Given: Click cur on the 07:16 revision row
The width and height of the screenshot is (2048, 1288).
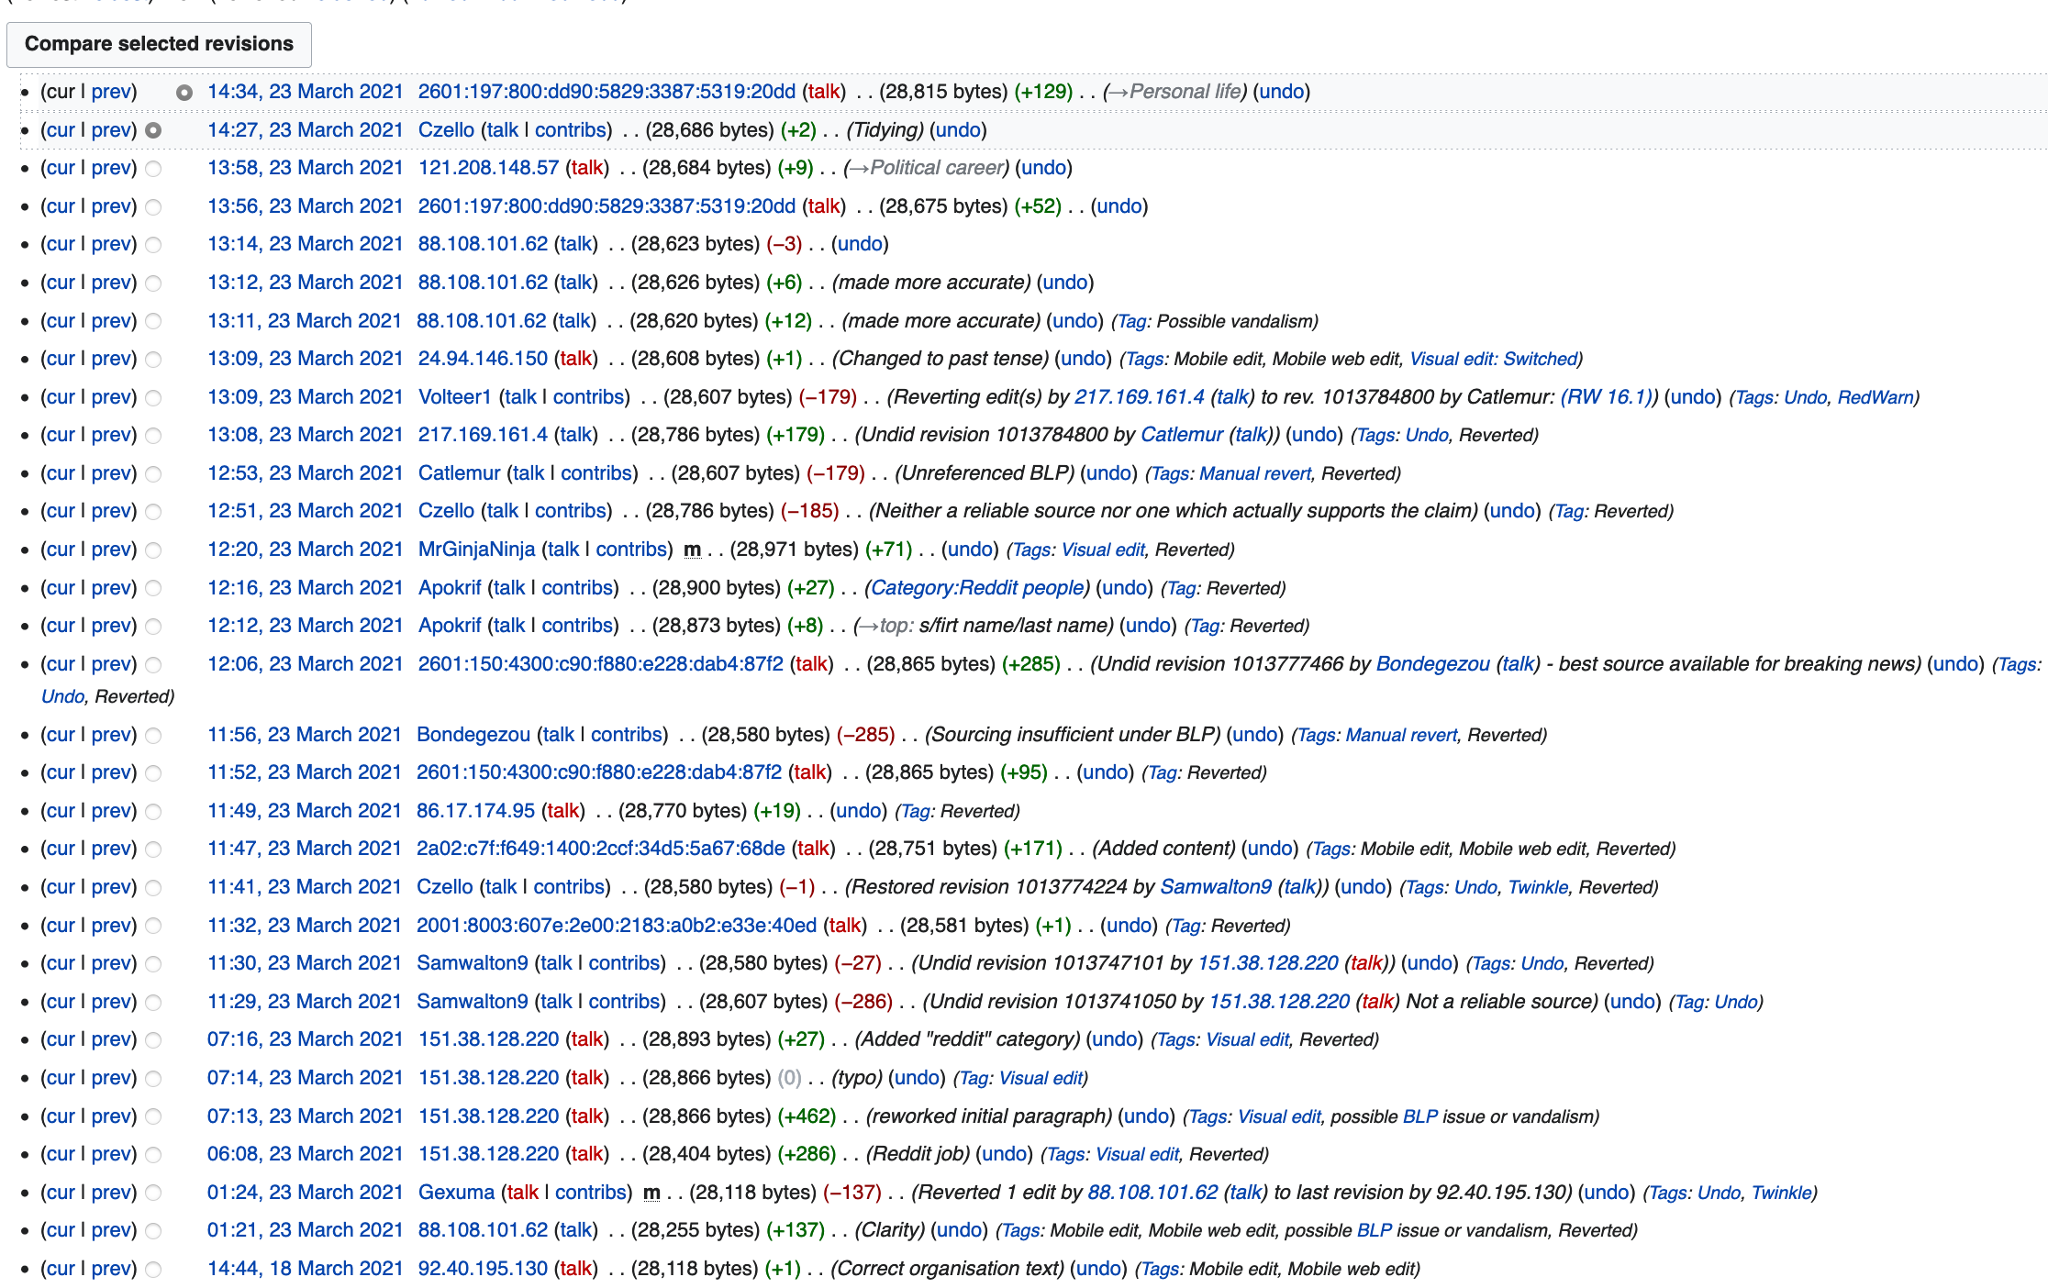Looking at the screenshot, I should click(x=61, y=1039).
